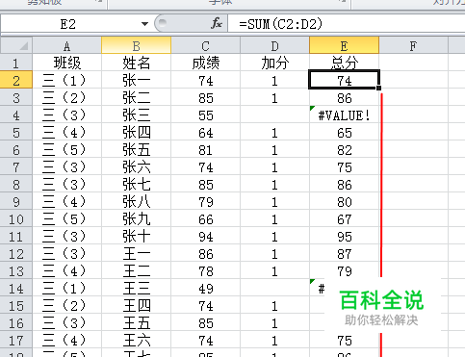Click class cell 三（1） in row 2
The height and width of the screenshot is (357, 465).
coord(66,80)
